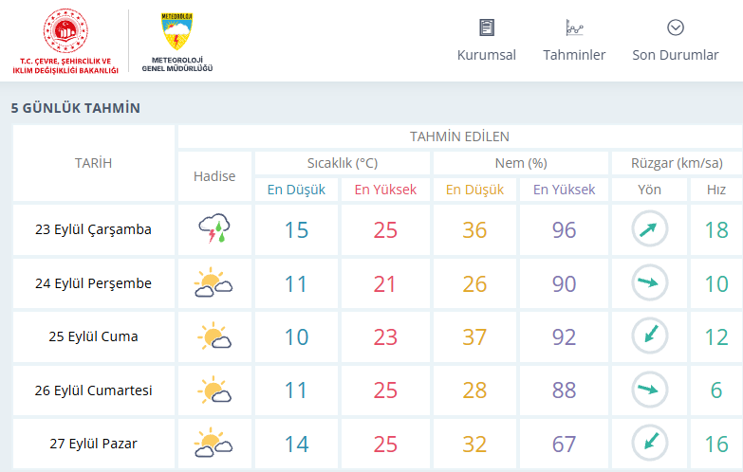Click the wind direction arrow for 27 Eylül Pazar
This screenshot has width=743, height=472.
pos(650,443)
